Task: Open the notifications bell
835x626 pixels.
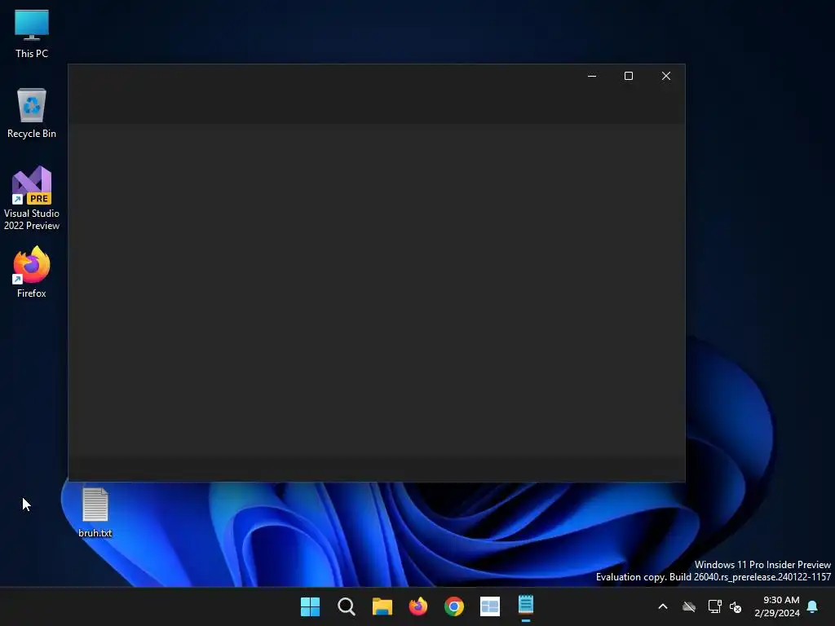Action: point(813,606)
